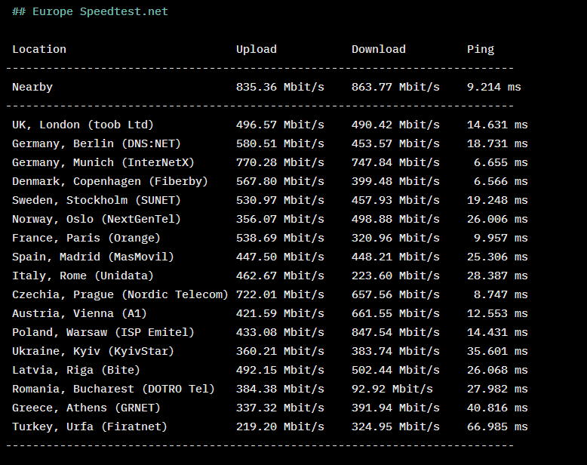The image size is (587, 465).
Task: Click Bucharest ping value 27.982 ms
Action: pos(497,389)
